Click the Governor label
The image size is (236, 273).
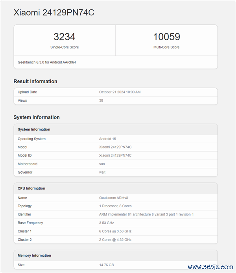[25, 172]
